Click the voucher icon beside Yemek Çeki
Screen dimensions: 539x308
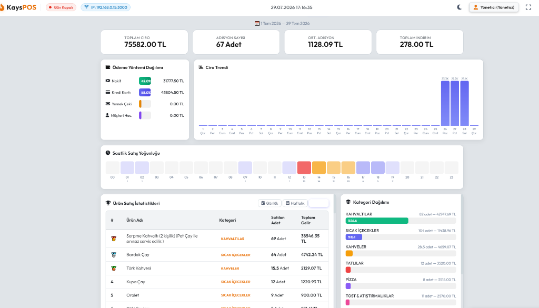(x=108, y=104)
